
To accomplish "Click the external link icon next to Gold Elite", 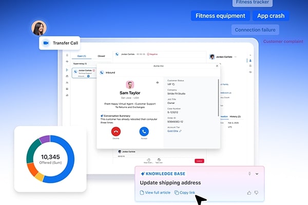I will click(180, 131).
